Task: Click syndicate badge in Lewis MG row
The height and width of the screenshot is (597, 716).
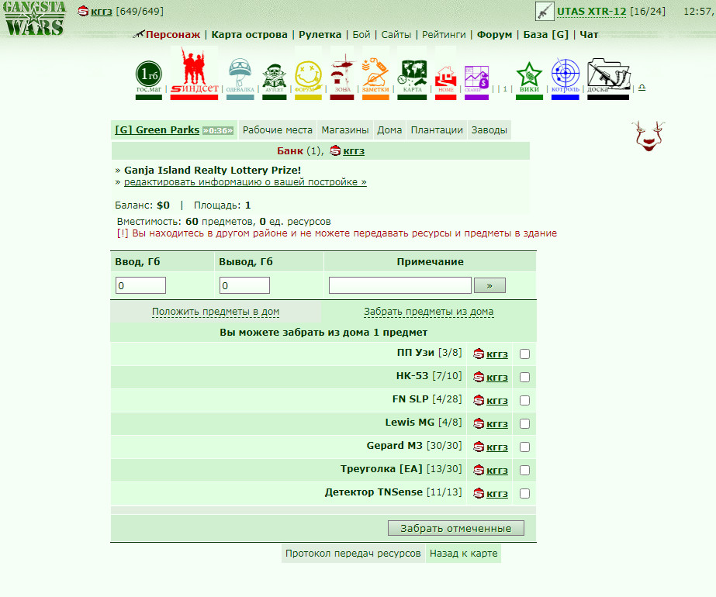Action: pos(479,423)
